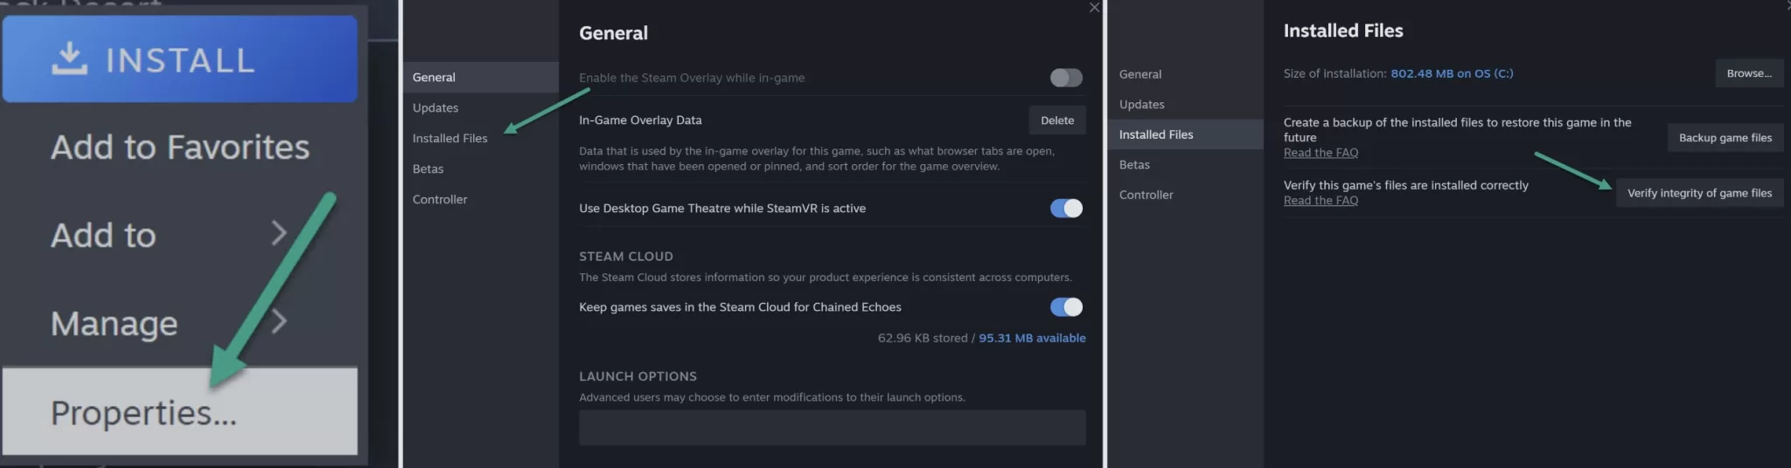Open Read the FAQ link under backup description
This screenshot has width=1791, height=468.
pyautogui.click(x=1321, y=153)
